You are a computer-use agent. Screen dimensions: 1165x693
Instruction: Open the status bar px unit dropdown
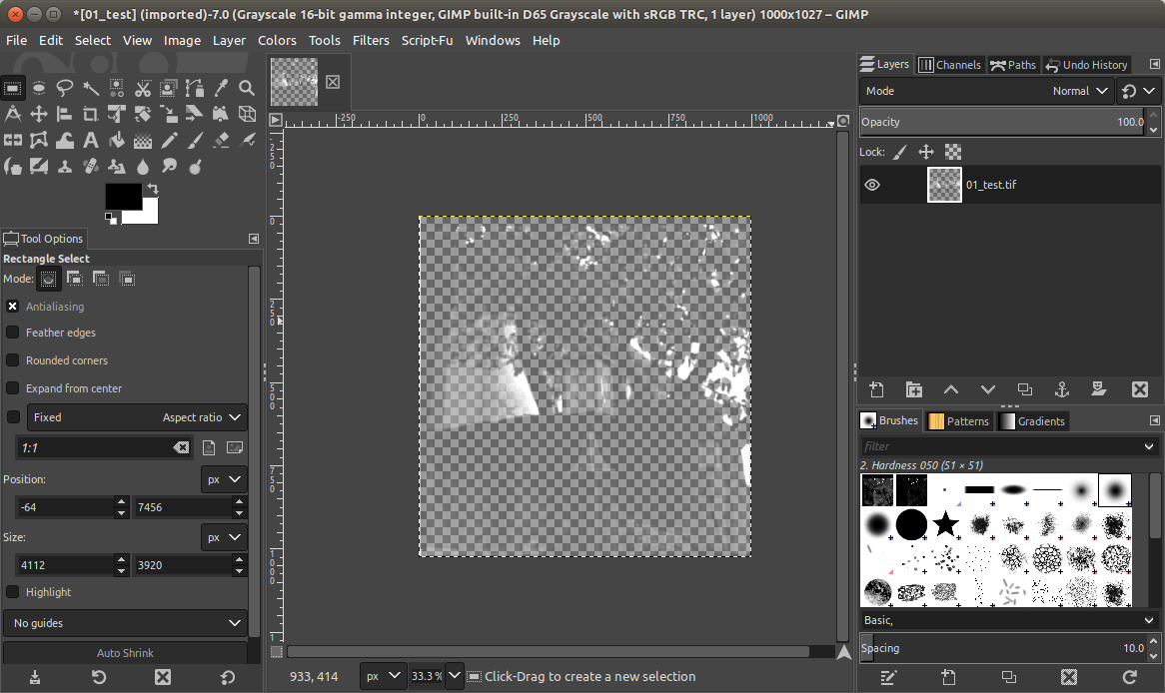[384, 676]
